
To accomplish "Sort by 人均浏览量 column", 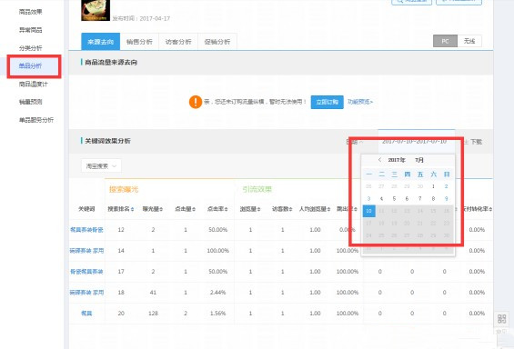I will (315, 209).
